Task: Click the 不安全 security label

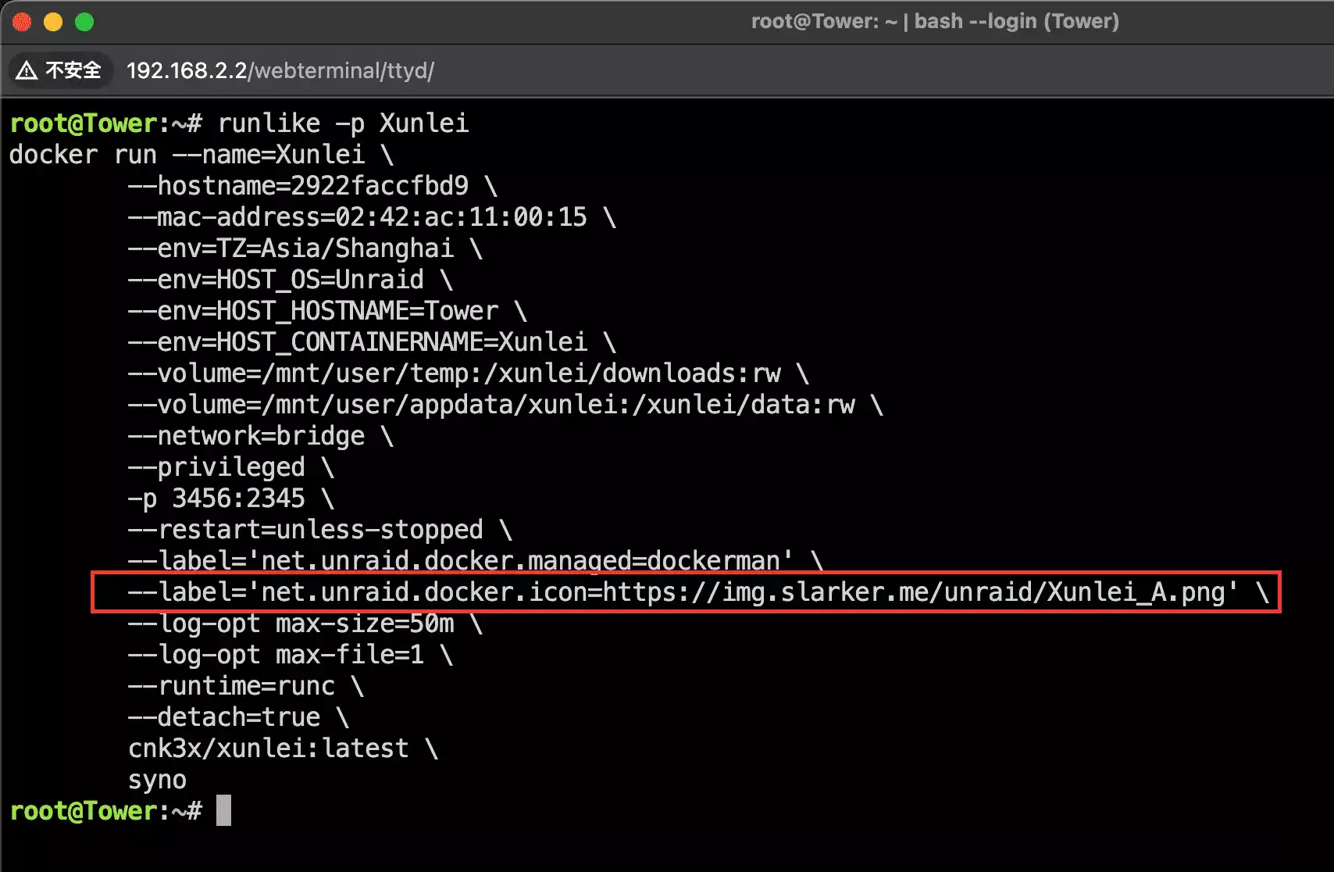Action: (73, 71)
